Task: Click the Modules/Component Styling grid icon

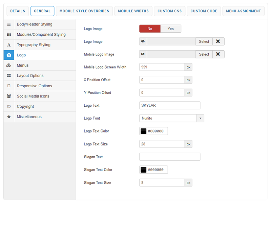Action: click(9, 35)
